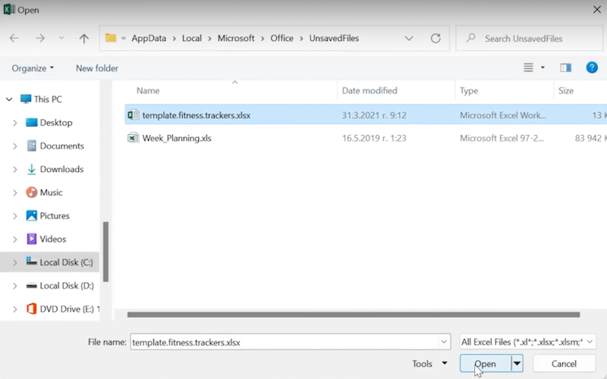Open the File name history dropdown
The image size is (607, 379).
click(444, 343)
